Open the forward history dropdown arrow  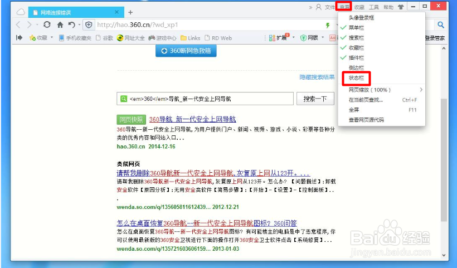tap(37, 25)
